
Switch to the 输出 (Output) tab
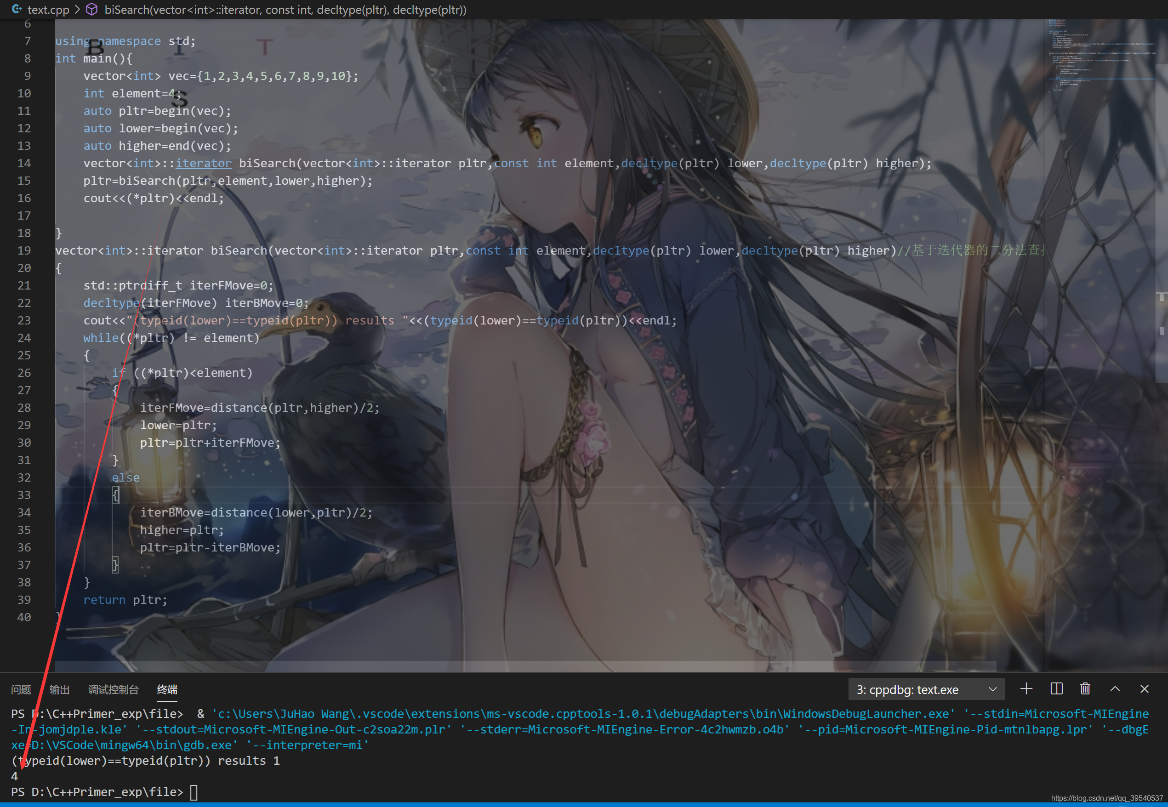pos(59,690)
